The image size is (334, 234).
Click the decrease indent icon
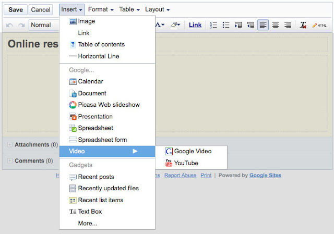(251, 24)
